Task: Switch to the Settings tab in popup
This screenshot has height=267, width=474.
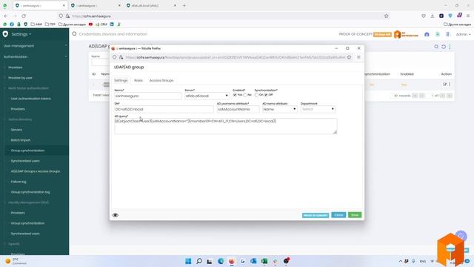Action: pyautogui.click(x=121, y=81)
